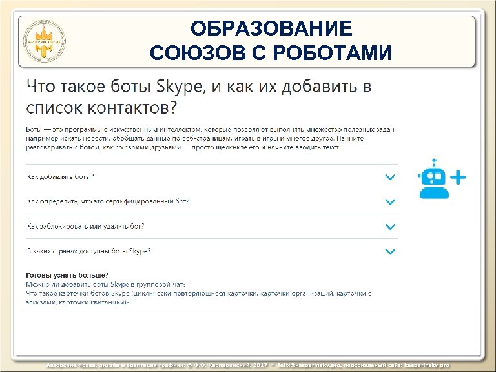
Task: Open link 'Можно ли добавить боты Skype в групповой чат?'
Action: pos(106,284)
